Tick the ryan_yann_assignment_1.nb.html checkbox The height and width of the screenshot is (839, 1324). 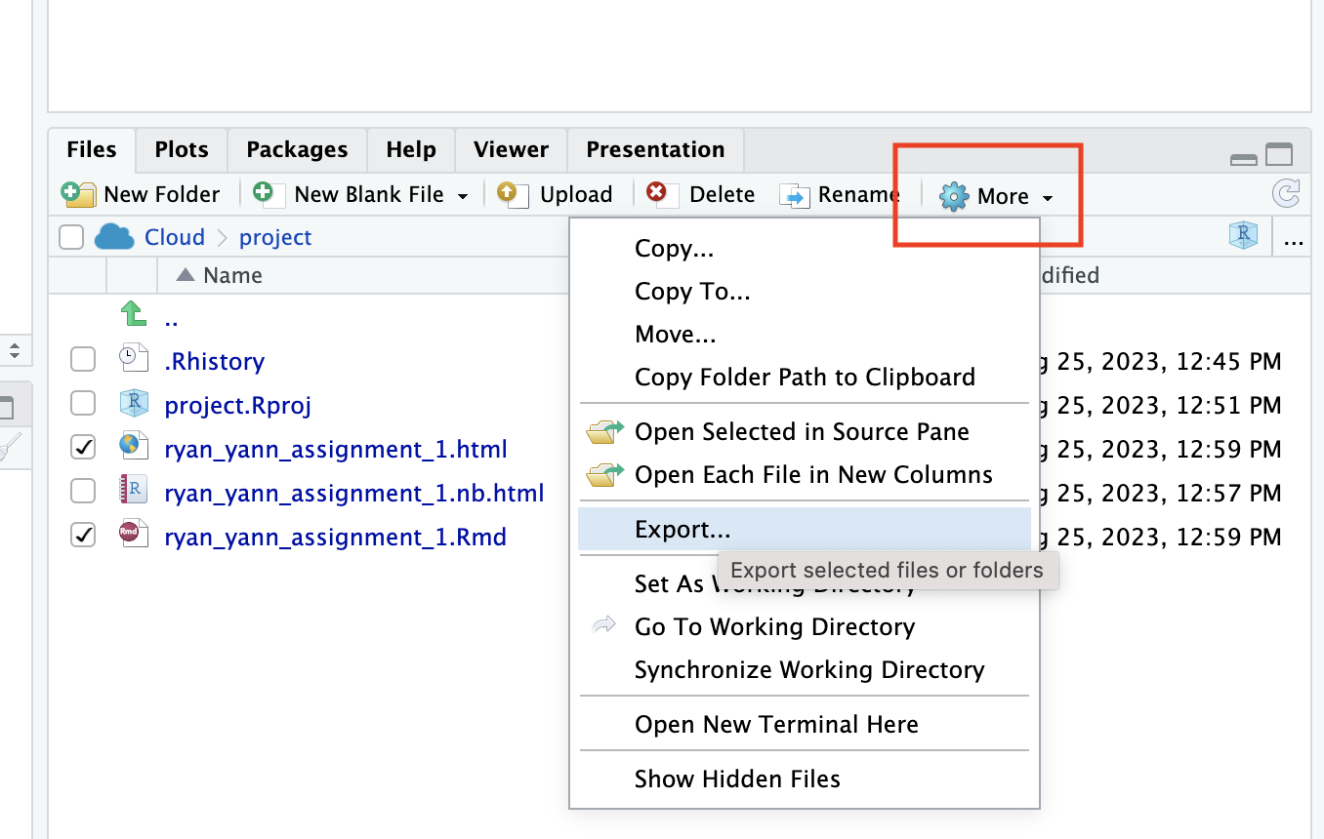coord(83,492)
